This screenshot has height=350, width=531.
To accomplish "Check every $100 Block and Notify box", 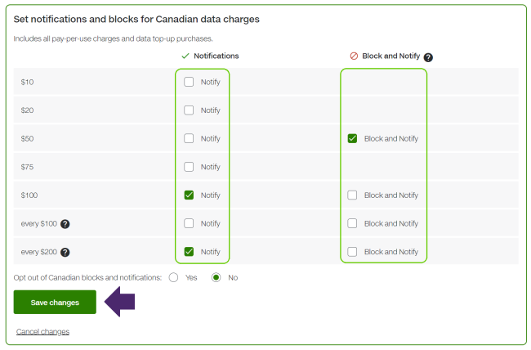I will coord(352,223).
